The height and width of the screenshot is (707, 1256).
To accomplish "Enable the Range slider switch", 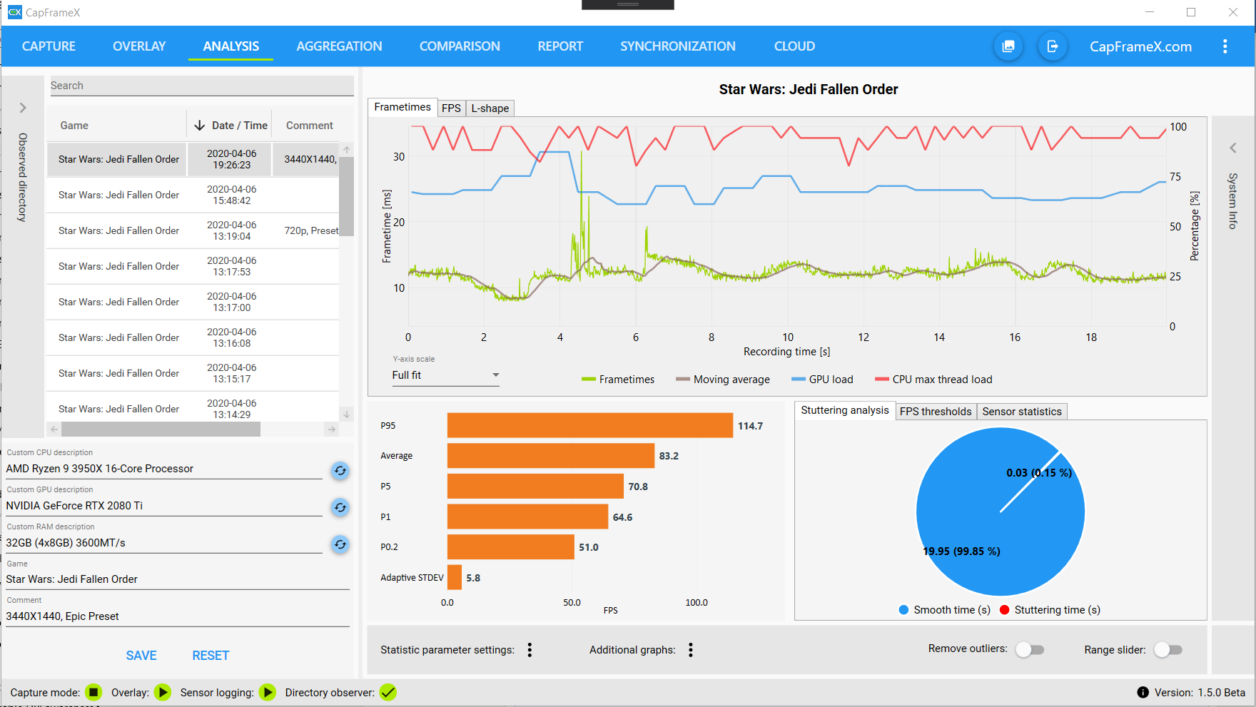I will (1168, 649).
